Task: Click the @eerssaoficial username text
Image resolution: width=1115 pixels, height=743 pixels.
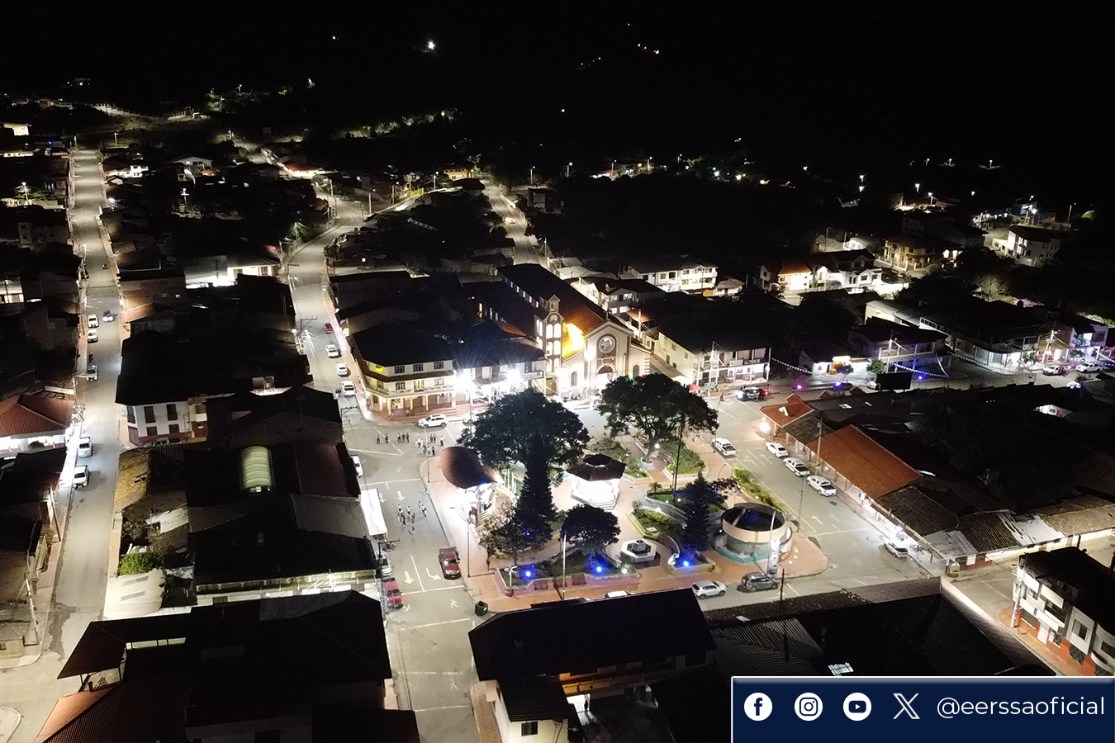Action: pyautogui.click(x=1022, y=707)
